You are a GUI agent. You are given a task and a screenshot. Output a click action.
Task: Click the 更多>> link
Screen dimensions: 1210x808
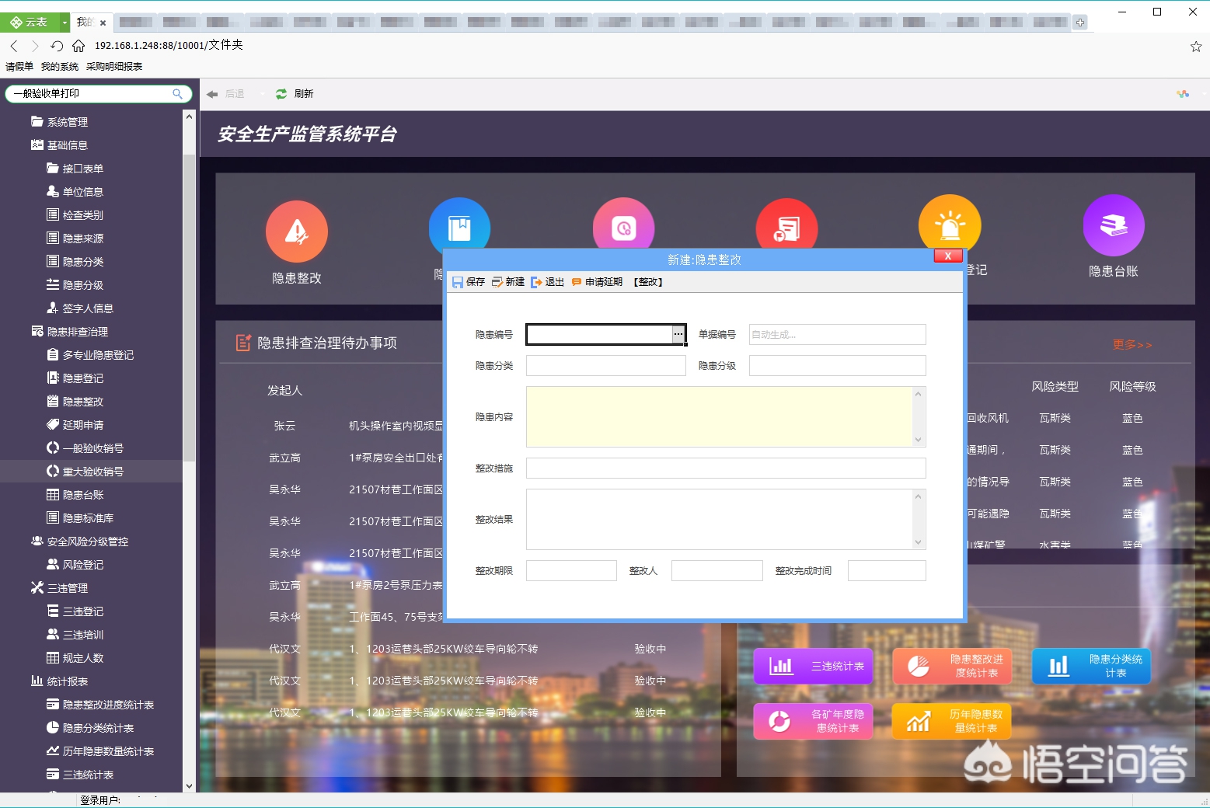click(x=1132, y=344)
